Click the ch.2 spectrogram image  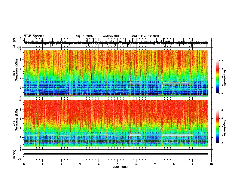tap(116, 123)
